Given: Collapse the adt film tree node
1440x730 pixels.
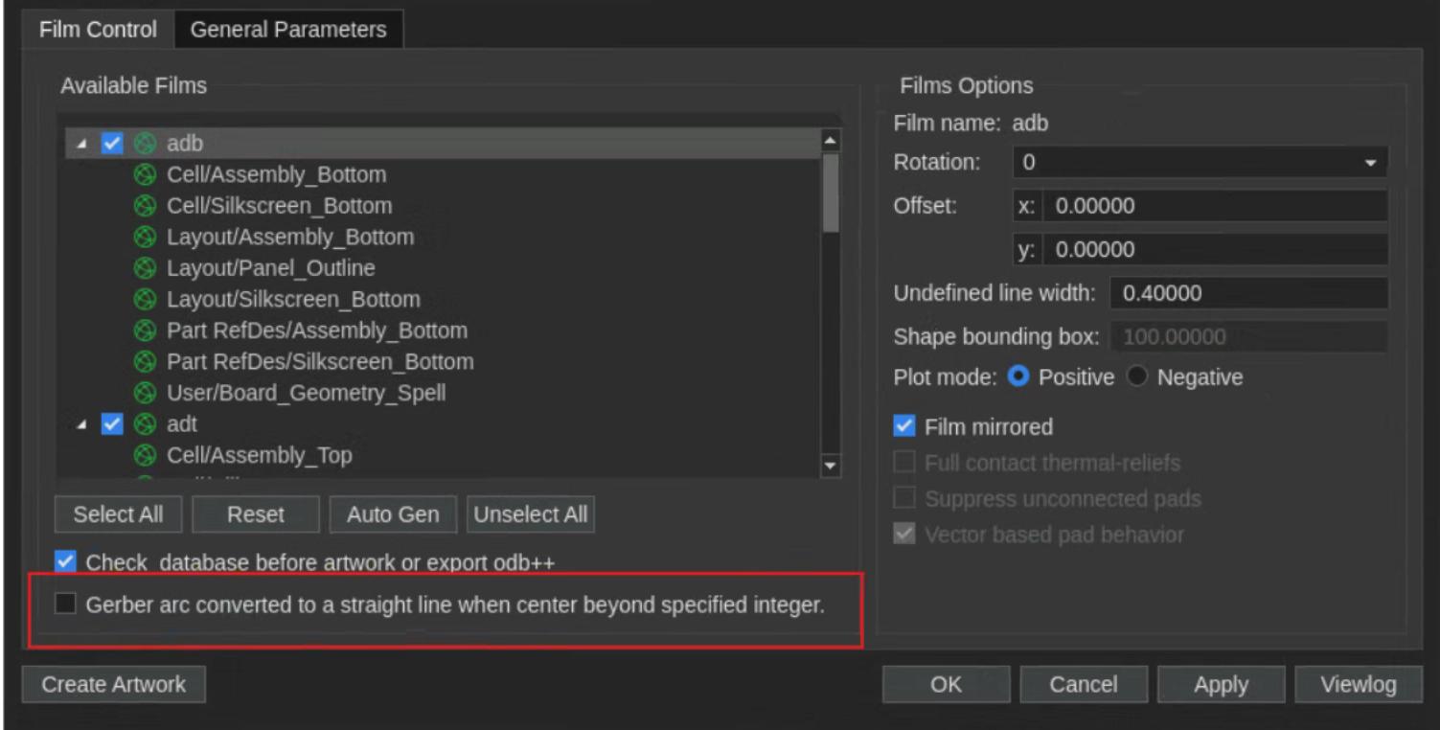Looking at the screenshot, I should pyautogui.click(x=82, y=423).
